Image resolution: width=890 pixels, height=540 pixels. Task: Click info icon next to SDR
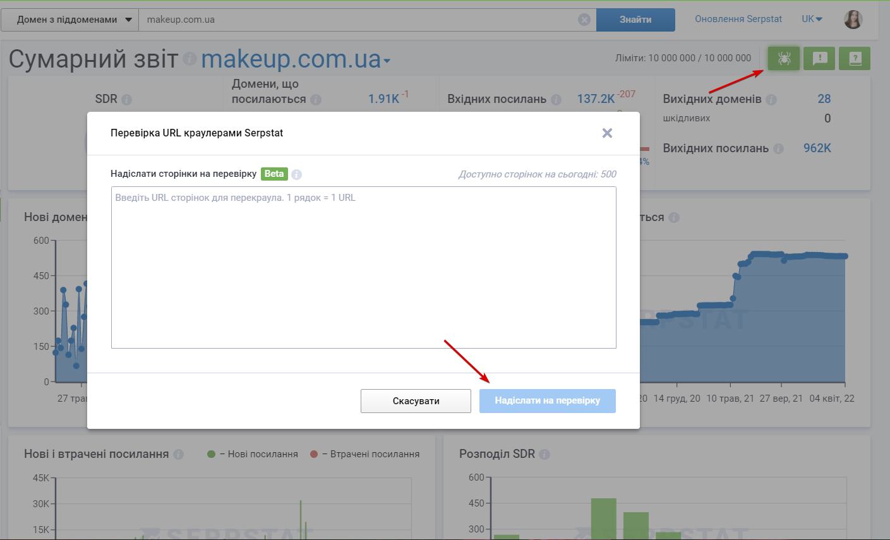click(x=126, y=100)
